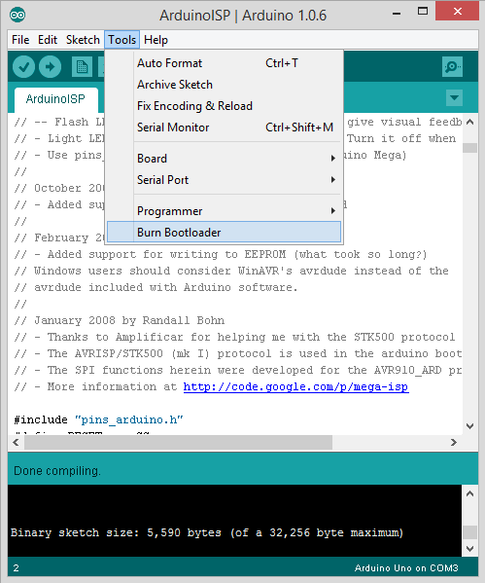Click the line number 2 in status bar
Screen dimensions: 485x583
pyautogui.click(x=16, y=568)
